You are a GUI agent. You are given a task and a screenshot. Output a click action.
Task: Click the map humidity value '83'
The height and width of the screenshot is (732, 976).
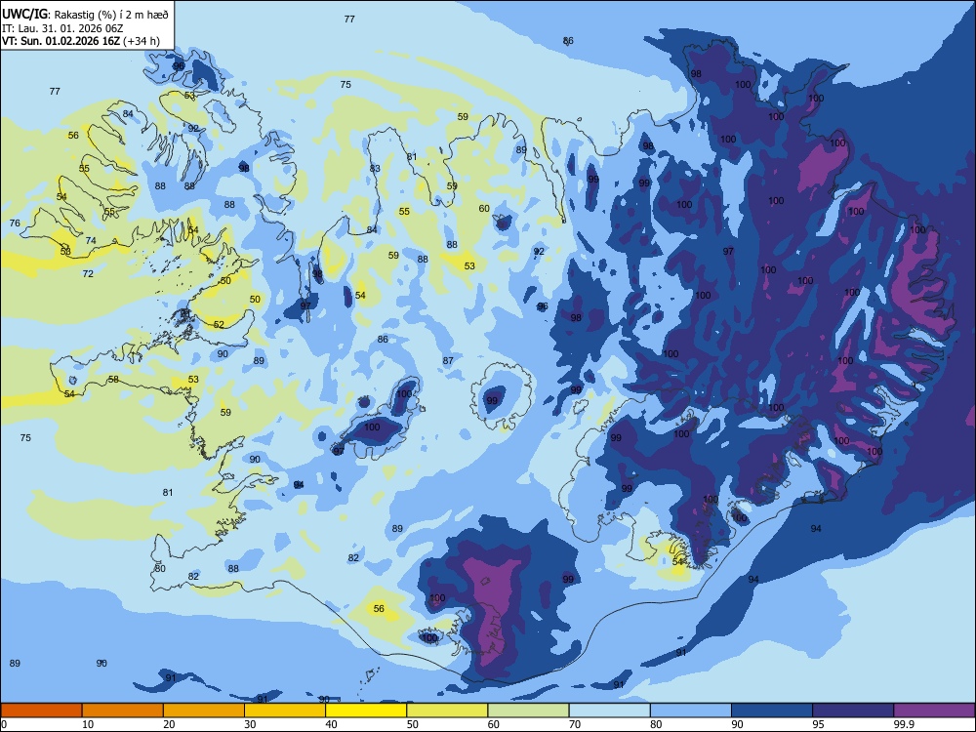[375, 168]
